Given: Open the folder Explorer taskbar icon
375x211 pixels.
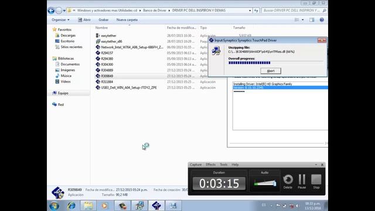Looking at the screenshot, I should [x=88, y=206].
